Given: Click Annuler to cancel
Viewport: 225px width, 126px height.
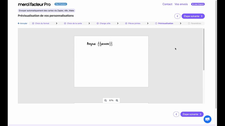Looking at the screenshot, I should coord(22,23).
